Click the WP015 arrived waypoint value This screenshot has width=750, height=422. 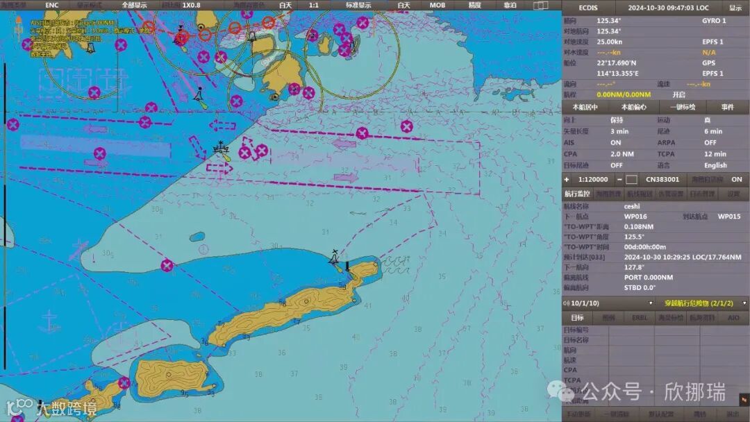point(729,217)
